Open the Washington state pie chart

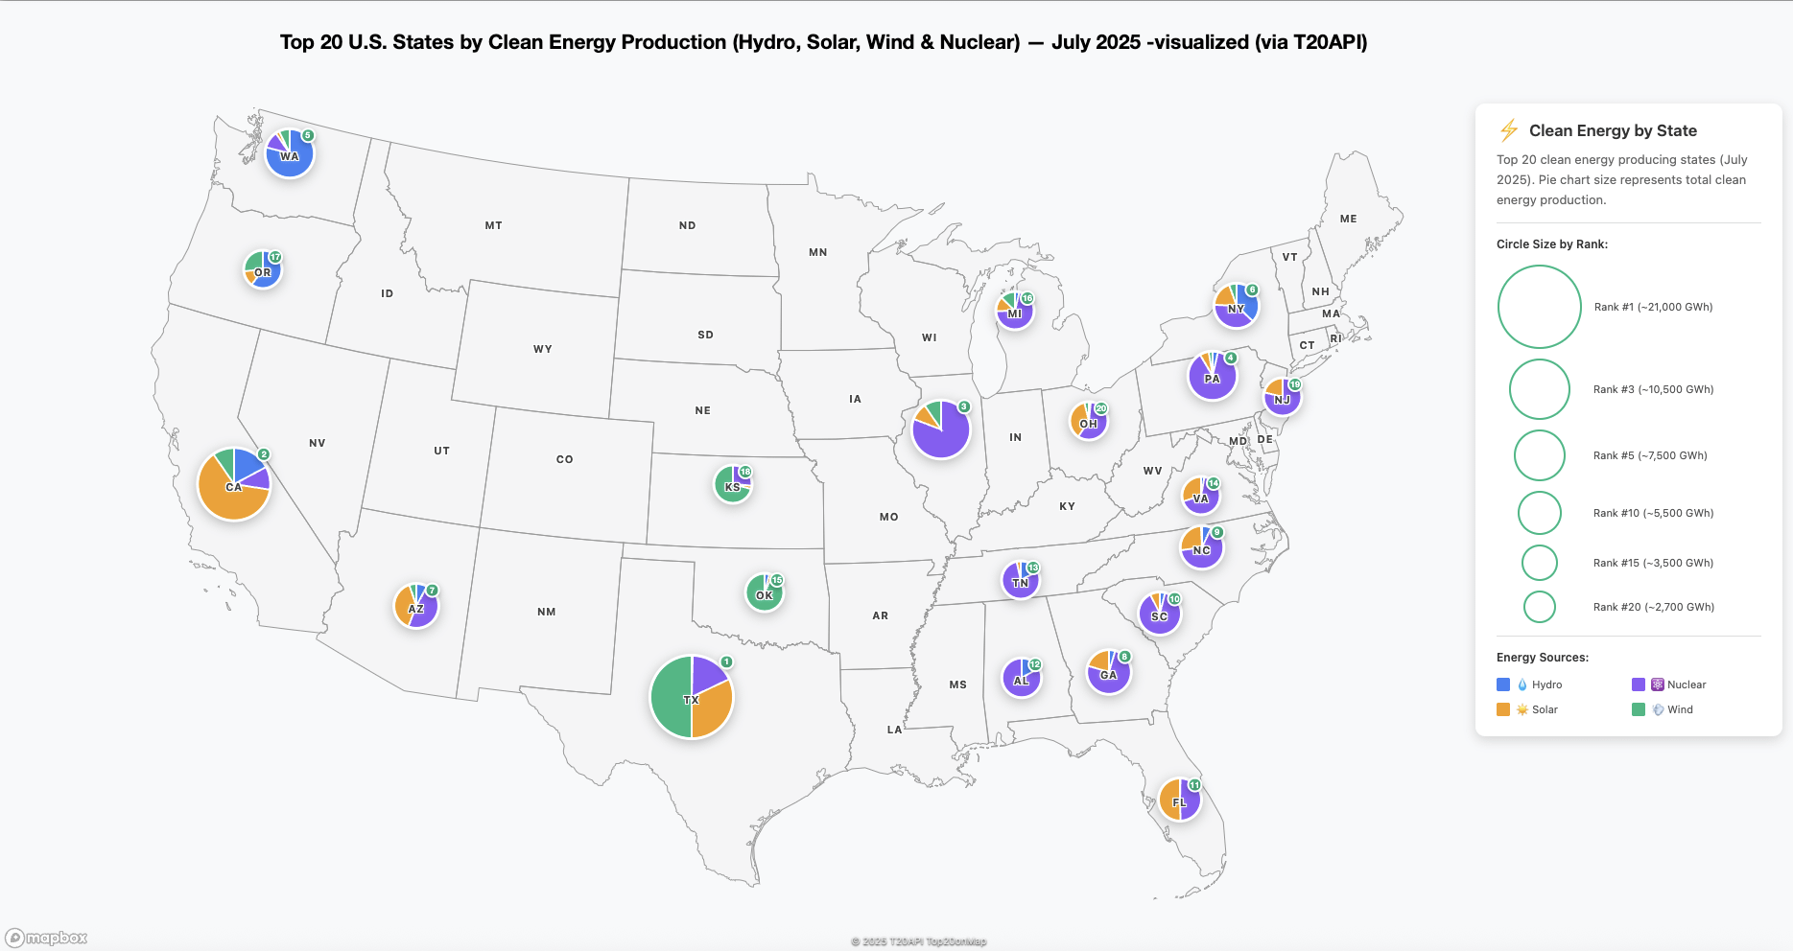289,154
